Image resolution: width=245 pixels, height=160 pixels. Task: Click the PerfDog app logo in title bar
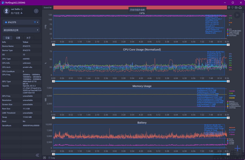click(x=3, y=3)
